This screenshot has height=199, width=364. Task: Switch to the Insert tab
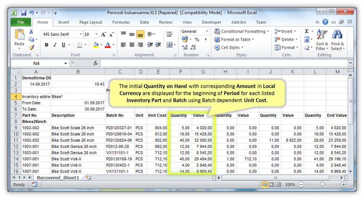pyautogui.click(x=64, y=22)
